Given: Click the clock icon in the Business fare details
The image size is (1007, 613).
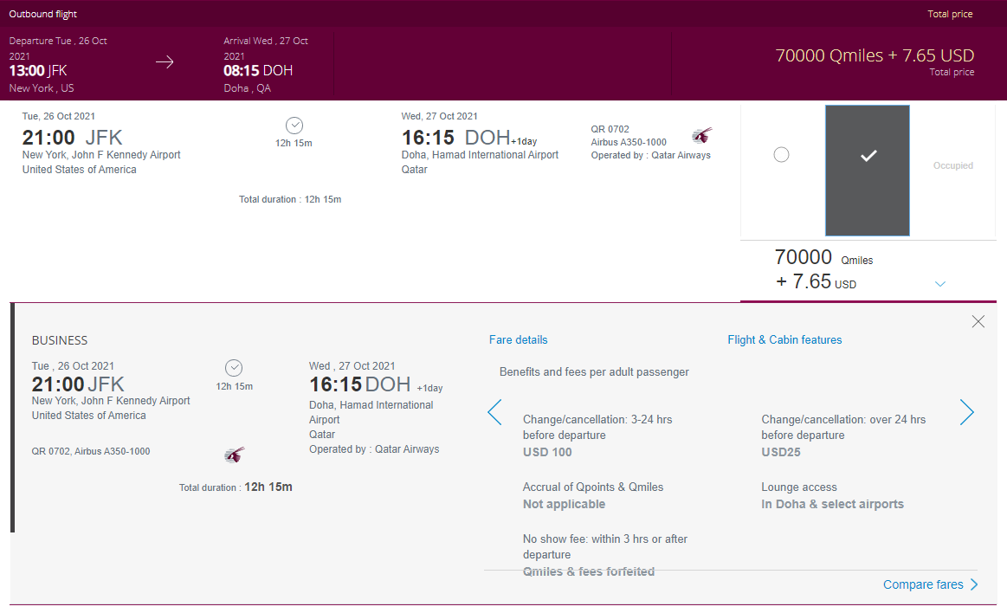Looking at the screenshot, I should tap(234, 367).
